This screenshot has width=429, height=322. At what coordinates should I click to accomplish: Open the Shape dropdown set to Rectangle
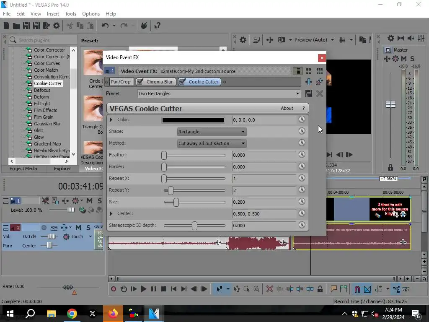coord(212,132)
